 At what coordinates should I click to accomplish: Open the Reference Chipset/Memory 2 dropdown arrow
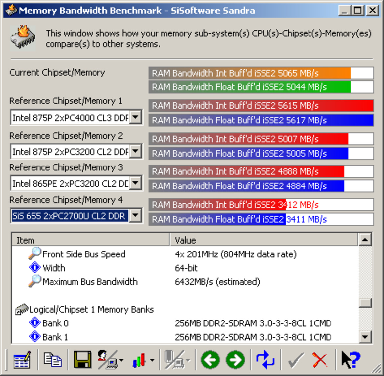point(135,151)
